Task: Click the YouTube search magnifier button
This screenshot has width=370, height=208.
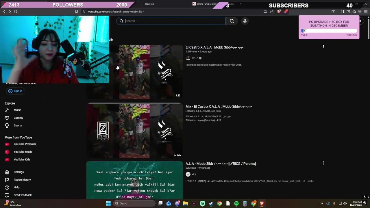Action: click(232, 21)
